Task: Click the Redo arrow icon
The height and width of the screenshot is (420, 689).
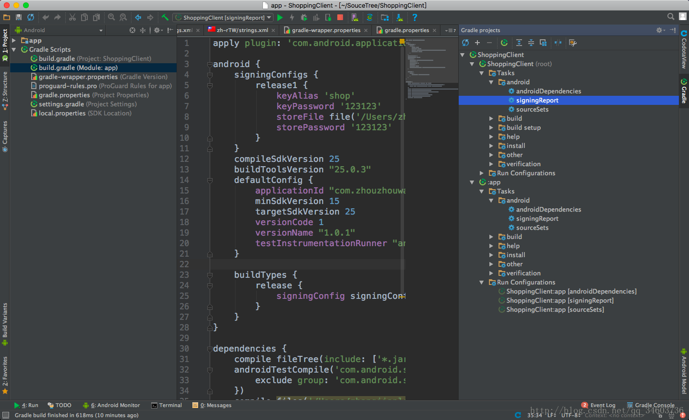Action: [x=58, y=17]
